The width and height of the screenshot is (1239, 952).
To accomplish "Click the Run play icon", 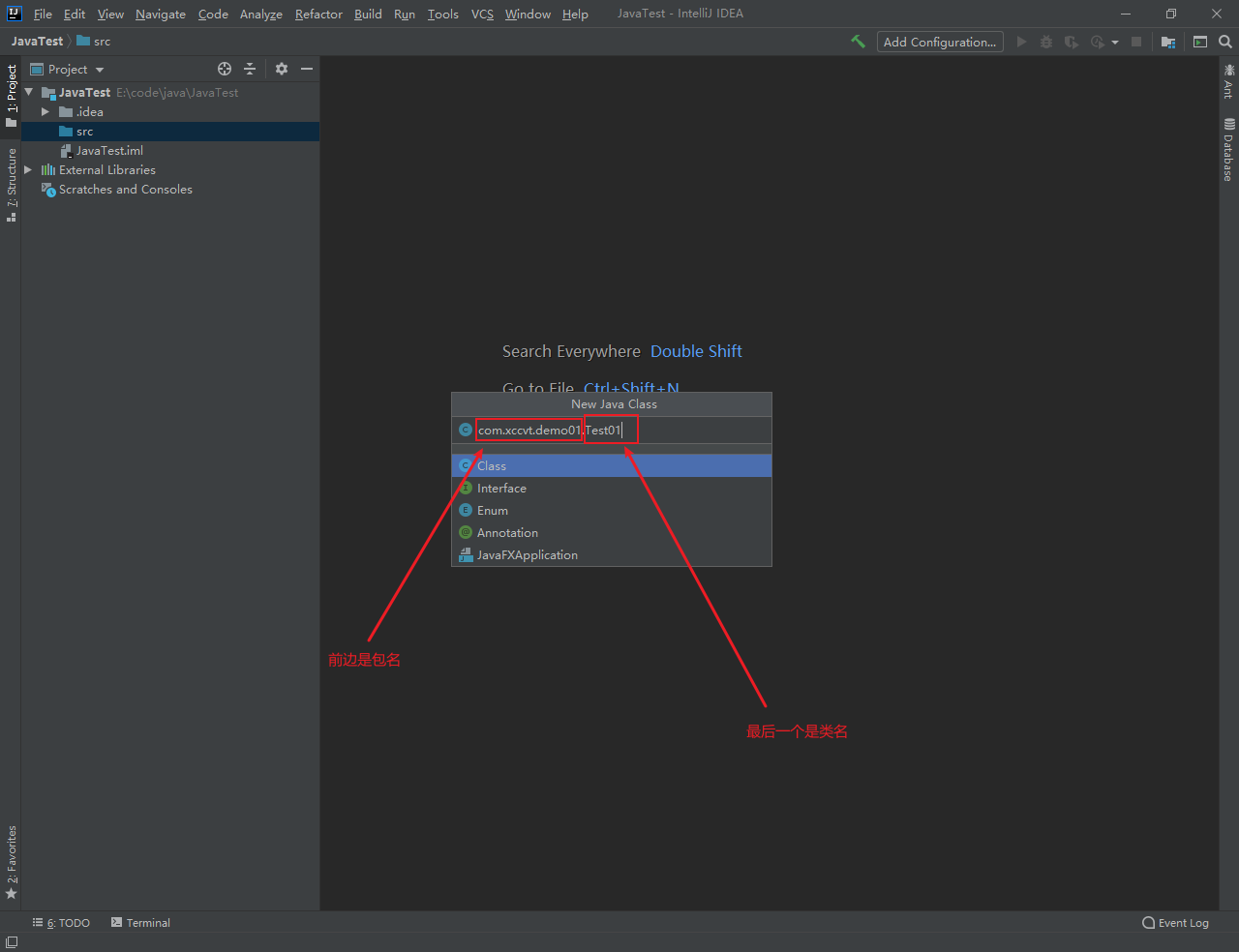I will click(1021, 42).
